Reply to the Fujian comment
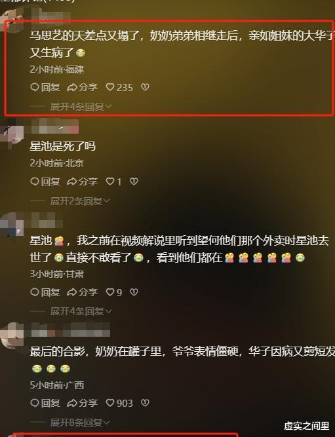The height and width of the screenshot is (437, 335). click(45, 87)
